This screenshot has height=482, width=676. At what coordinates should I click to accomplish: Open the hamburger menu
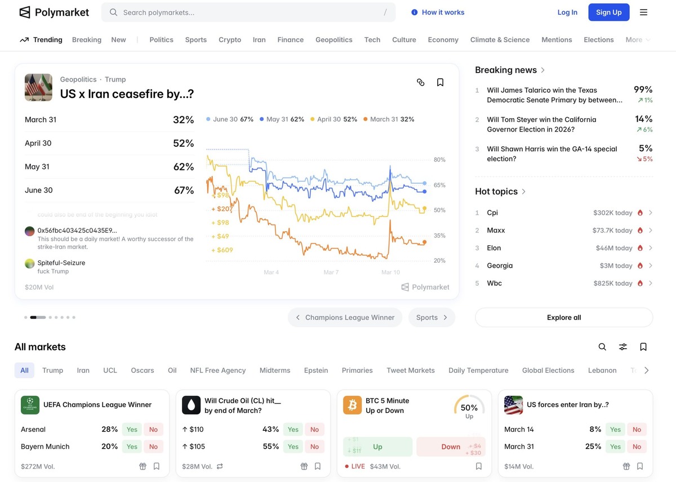point(643,12)
